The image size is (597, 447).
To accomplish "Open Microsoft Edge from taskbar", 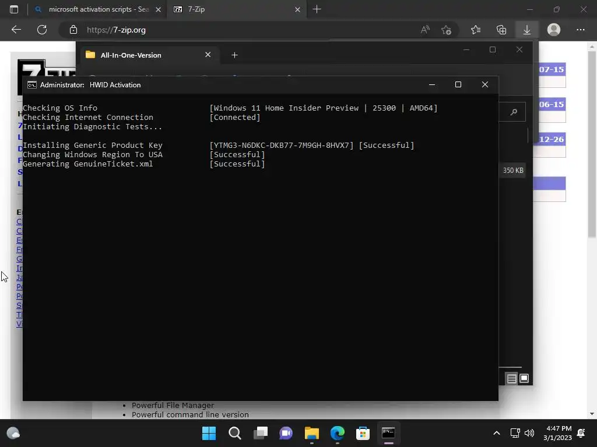I will [x=338, y=433].
